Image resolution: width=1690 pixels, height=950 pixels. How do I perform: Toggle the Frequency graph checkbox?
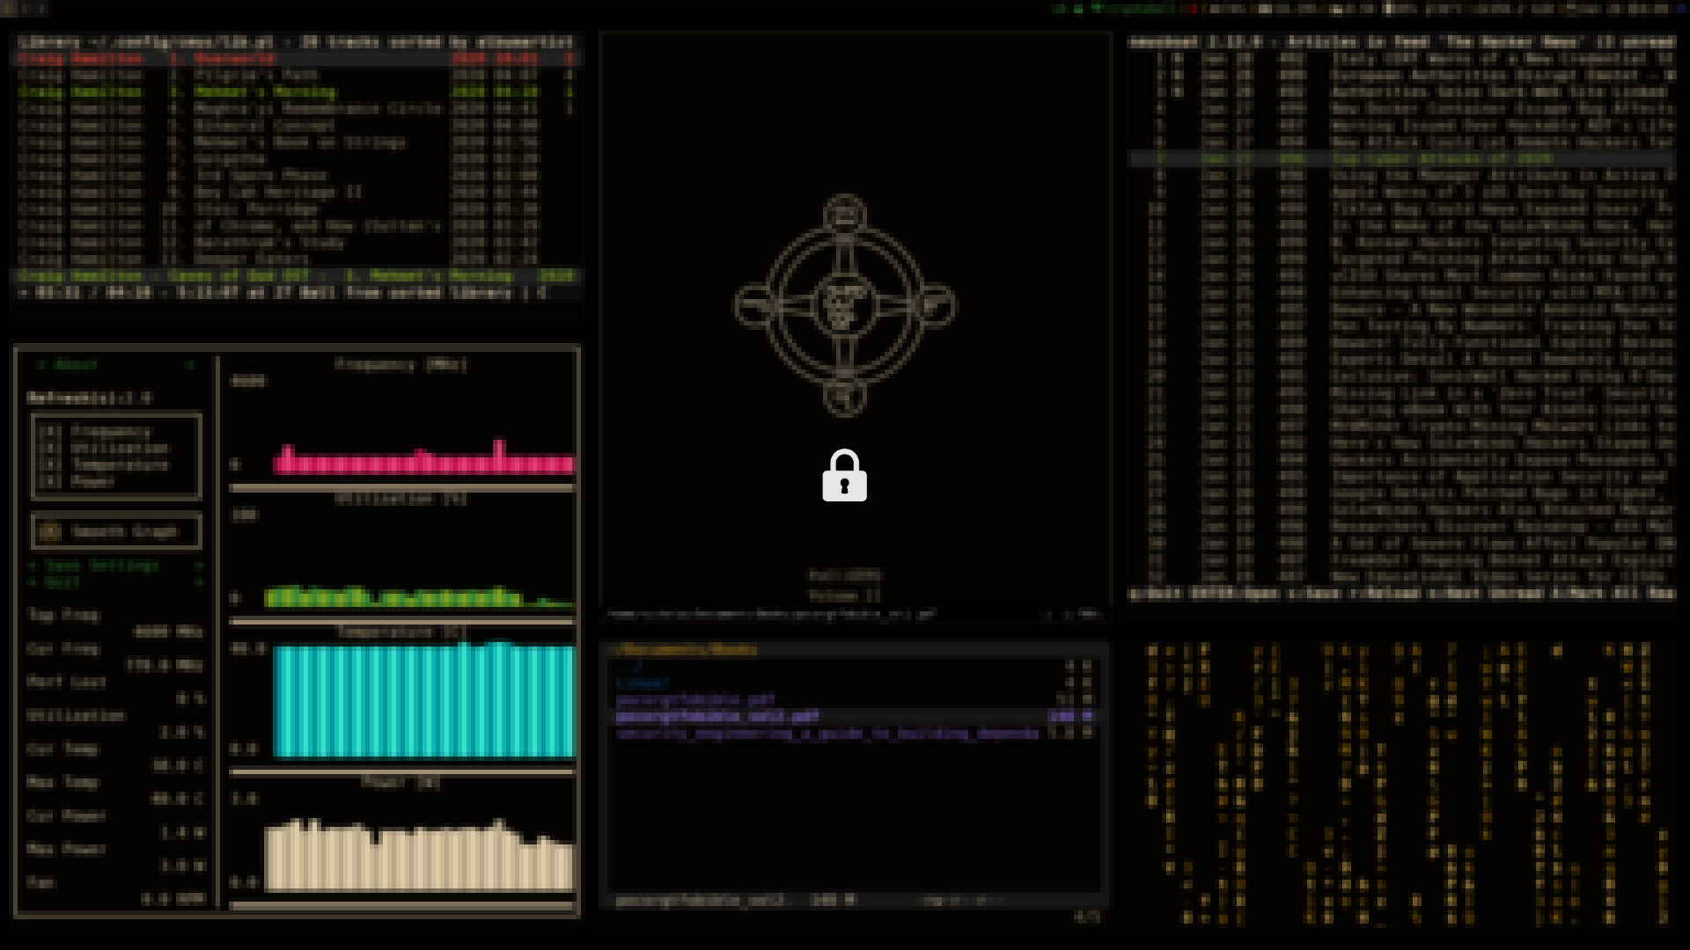[51, 431]
